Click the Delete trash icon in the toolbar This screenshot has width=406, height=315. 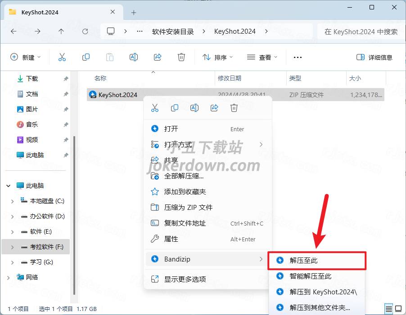tap(181, 57)
